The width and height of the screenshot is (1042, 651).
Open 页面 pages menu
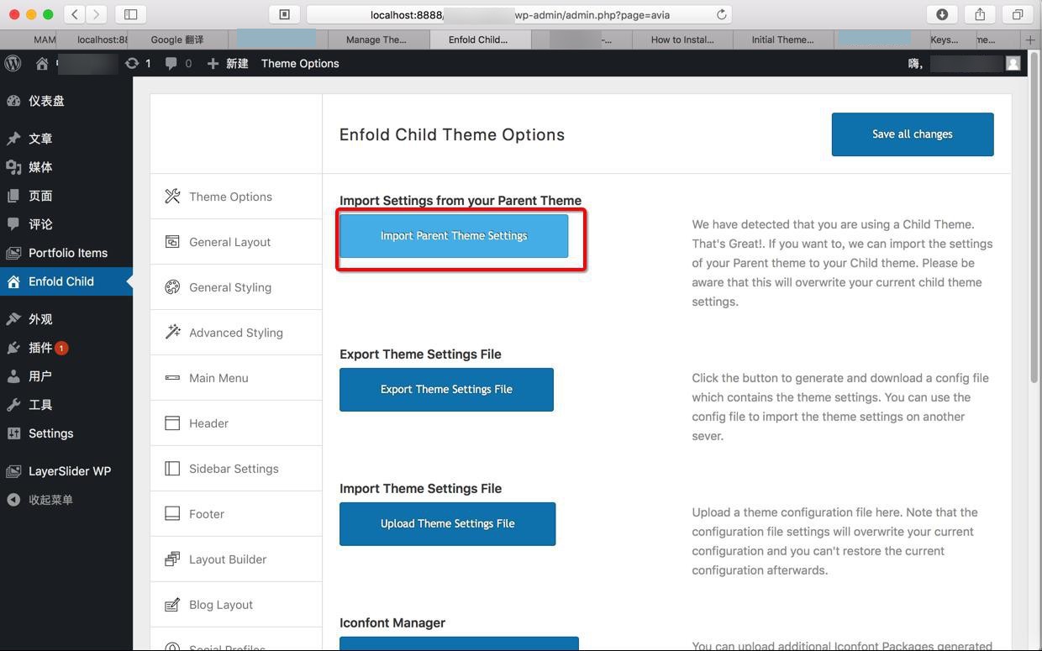pyautogui.click(x=66, y=196)
